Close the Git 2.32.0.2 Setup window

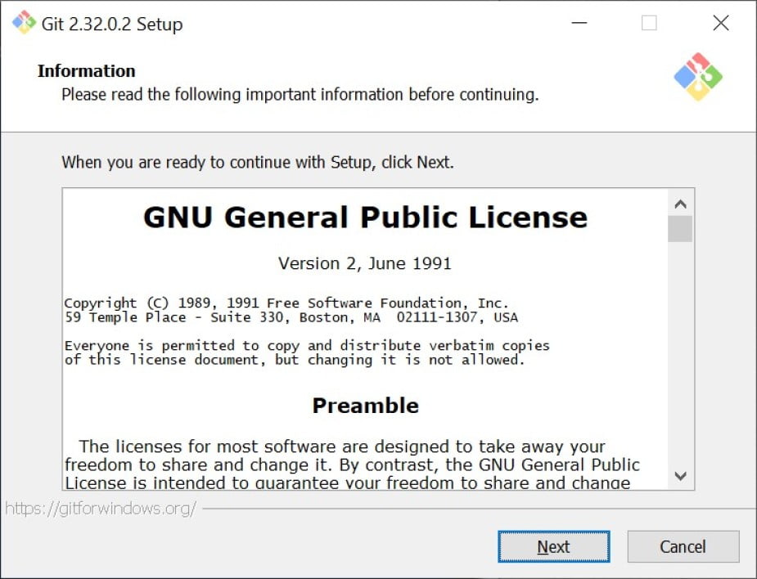pyautogui.click(x=721, y=23)
